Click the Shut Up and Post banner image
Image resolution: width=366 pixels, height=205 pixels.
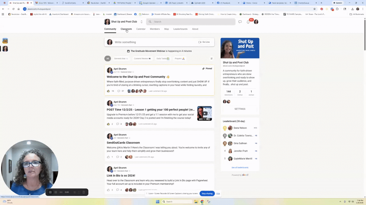(x=240, y=48)
